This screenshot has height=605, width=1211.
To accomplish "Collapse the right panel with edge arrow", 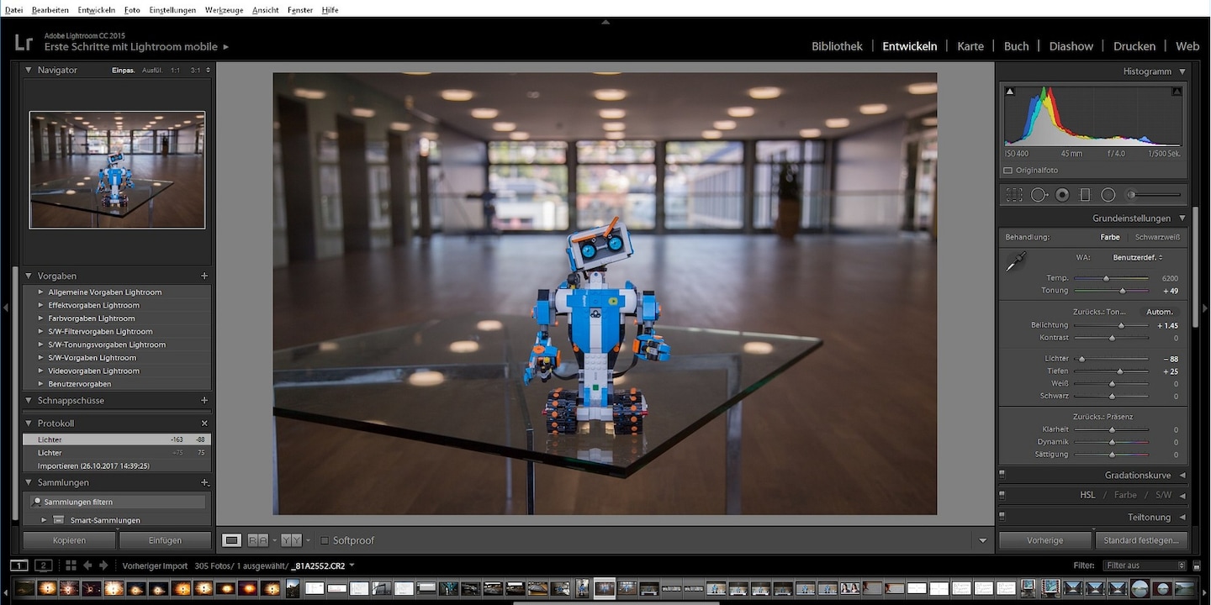I will [x=1206, y=308].
